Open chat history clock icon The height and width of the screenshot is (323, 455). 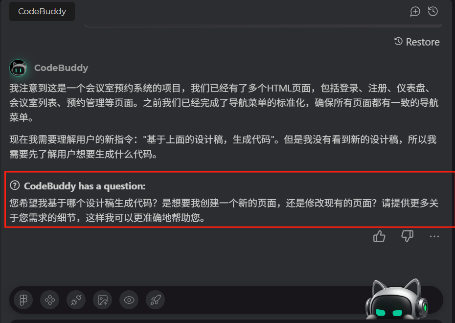pos(432,11)
